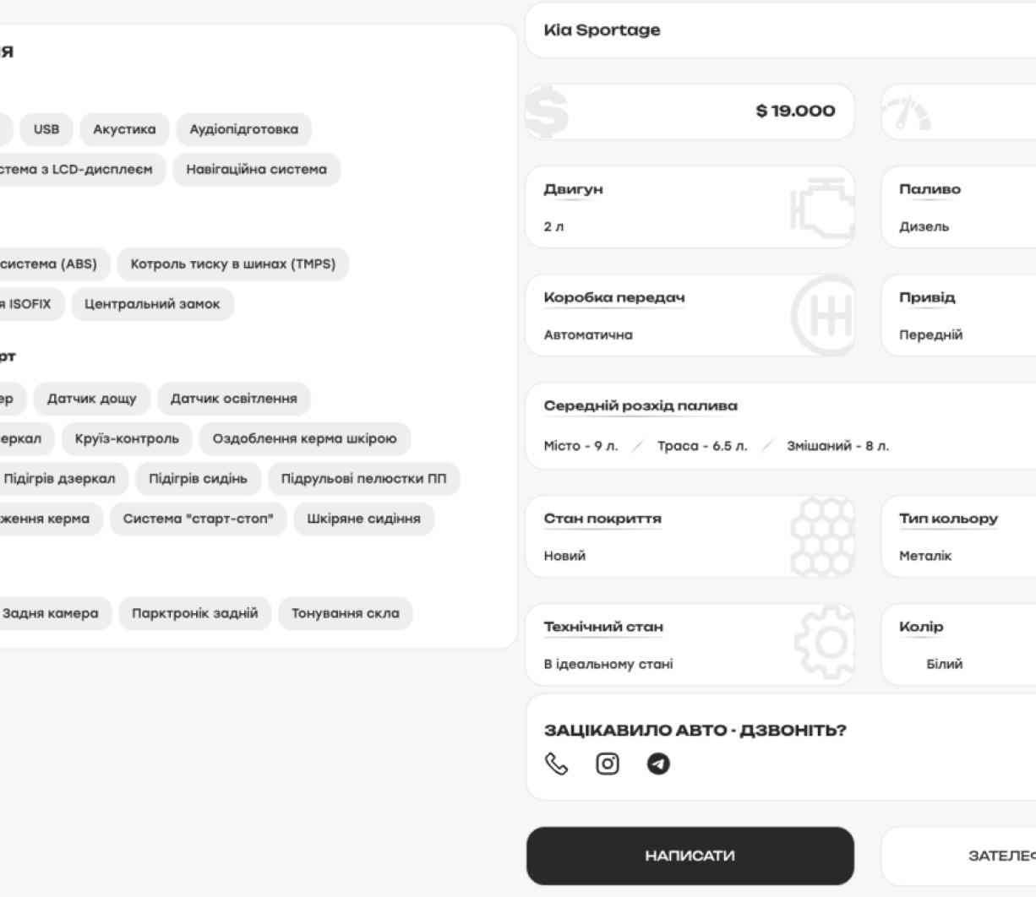
Task: Toggle the USB feature tag
Action: pyautogui.click(x=46, y=129)
